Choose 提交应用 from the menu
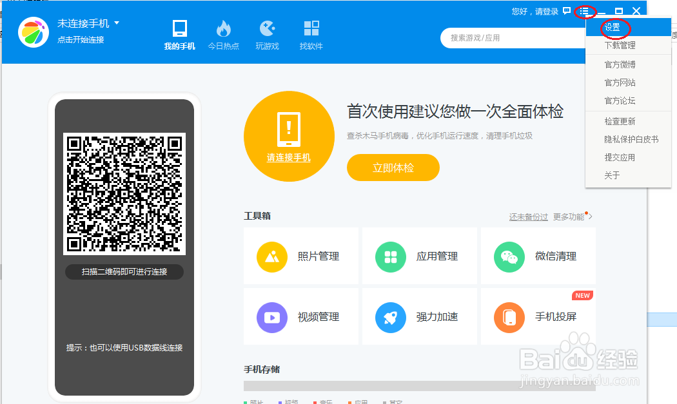 (x=628, y=158)
